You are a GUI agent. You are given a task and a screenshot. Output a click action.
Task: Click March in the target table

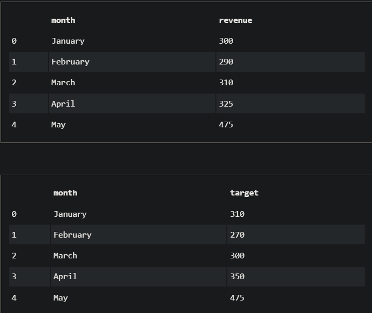[65, 256]
